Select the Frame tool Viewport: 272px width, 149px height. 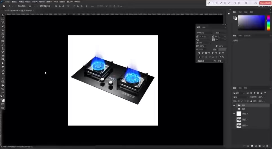coord(3,34)
